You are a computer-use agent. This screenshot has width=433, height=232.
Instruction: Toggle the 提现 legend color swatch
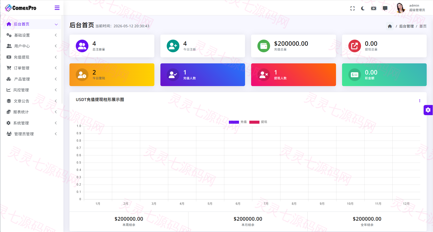tap(254, 122)
